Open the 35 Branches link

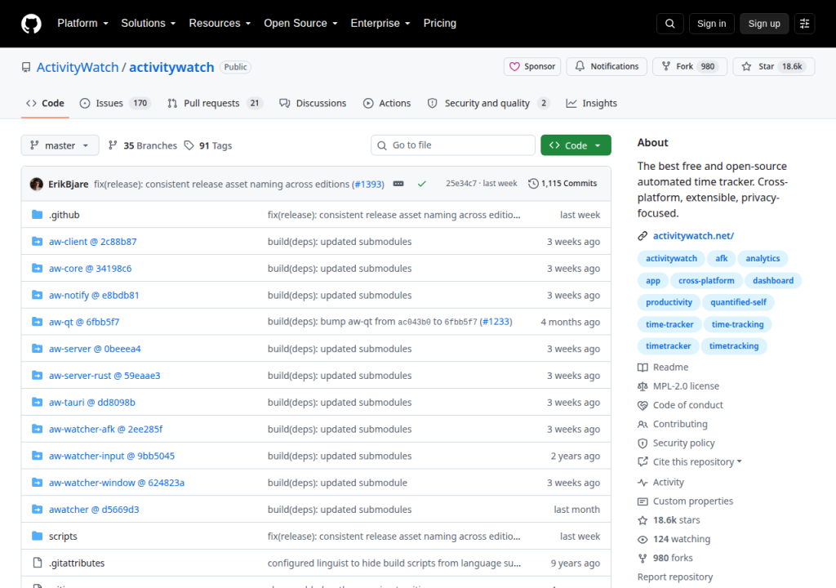pos(142,145)
